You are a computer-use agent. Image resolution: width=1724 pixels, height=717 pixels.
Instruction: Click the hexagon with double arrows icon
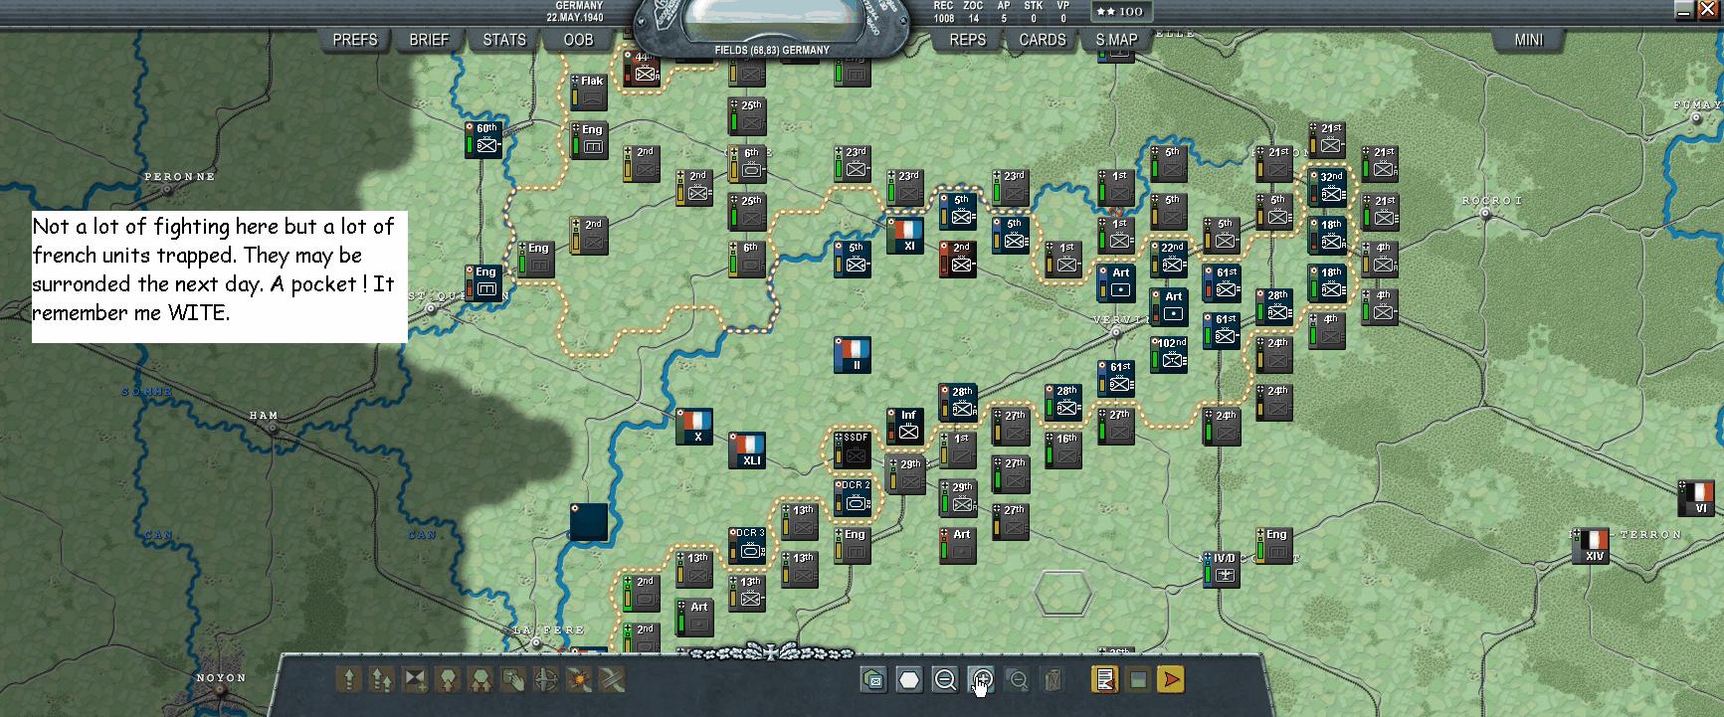point(480,679)
